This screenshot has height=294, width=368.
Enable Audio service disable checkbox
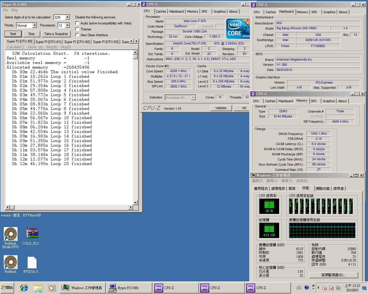point(77,23)
